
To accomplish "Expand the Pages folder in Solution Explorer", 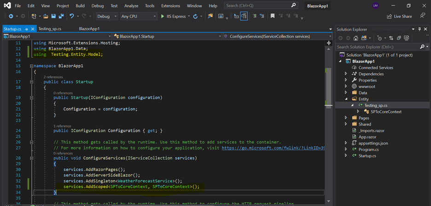I will click(x=346, y=118).
